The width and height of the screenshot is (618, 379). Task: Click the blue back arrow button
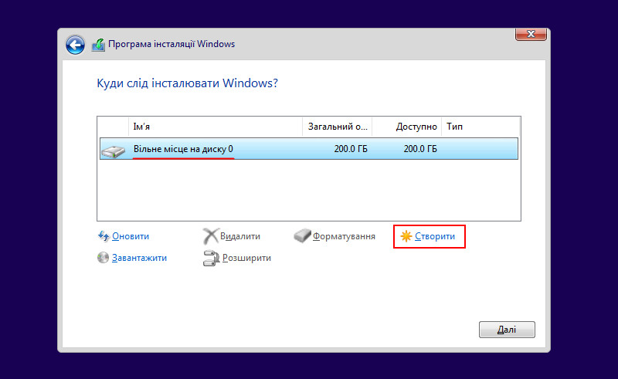pyautogui.click(x=75, y=45)
